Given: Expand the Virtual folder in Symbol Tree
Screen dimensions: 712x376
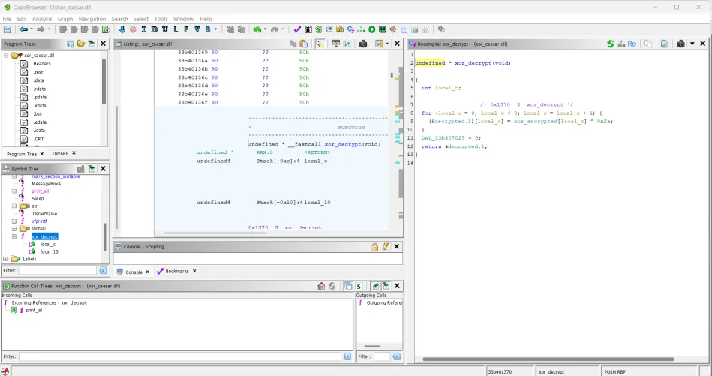Looking at the screenshot, I should tap(14, 228).
